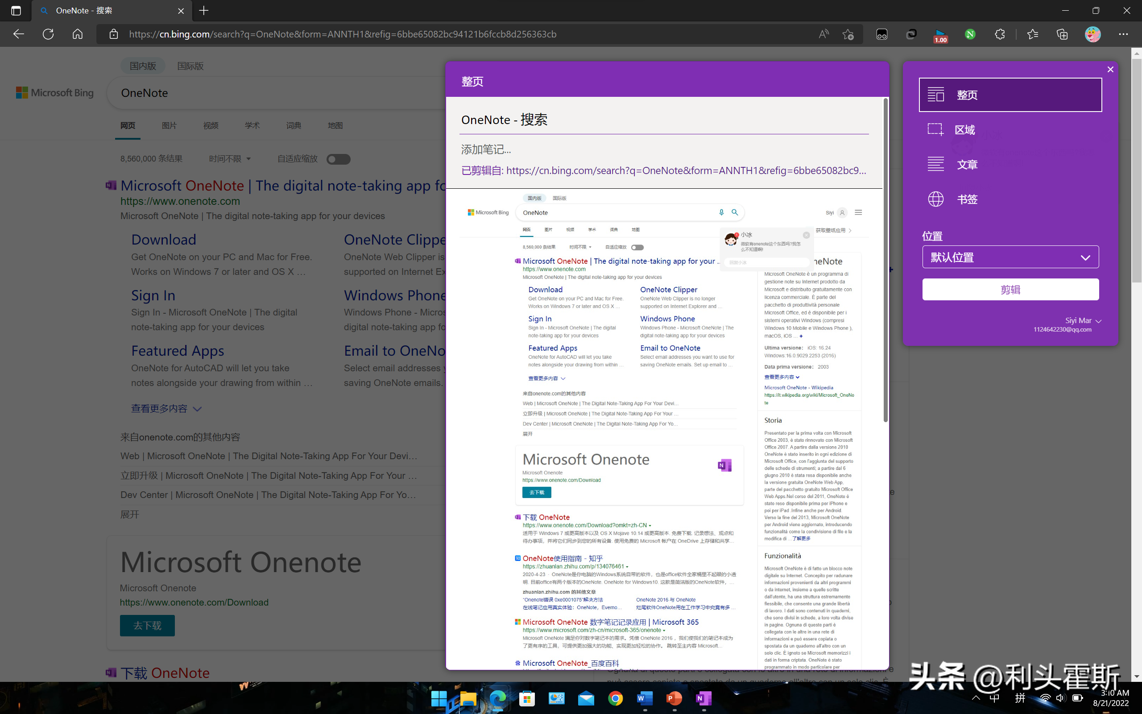Image resolution: width=1142 pixels, height=714 pixels.
Task: Refresh the page
Action: [48, 34]
